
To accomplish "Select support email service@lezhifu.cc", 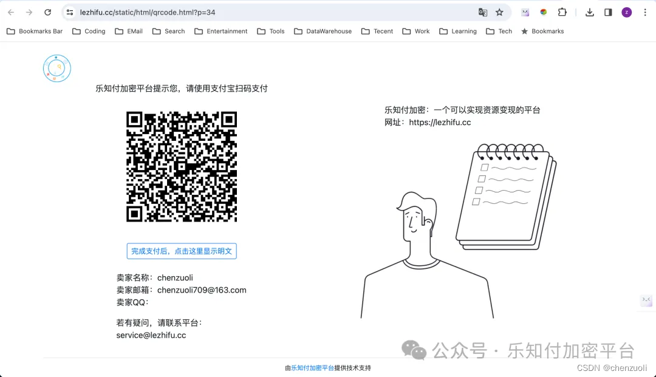I will (151, 335).
